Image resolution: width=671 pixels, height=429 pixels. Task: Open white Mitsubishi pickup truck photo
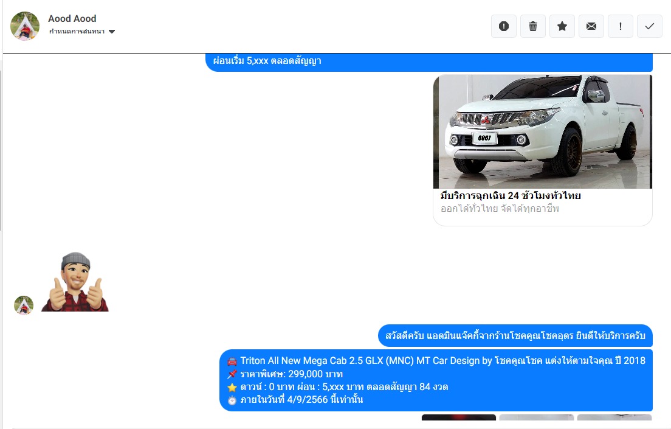click(x=543, y=131)
